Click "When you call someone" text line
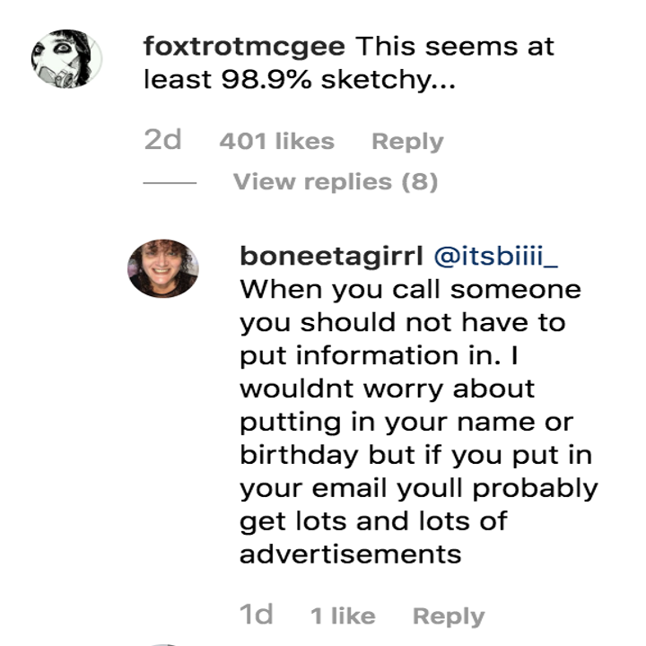The width and height of the screenshot is (646, 646). click(410, 291)
